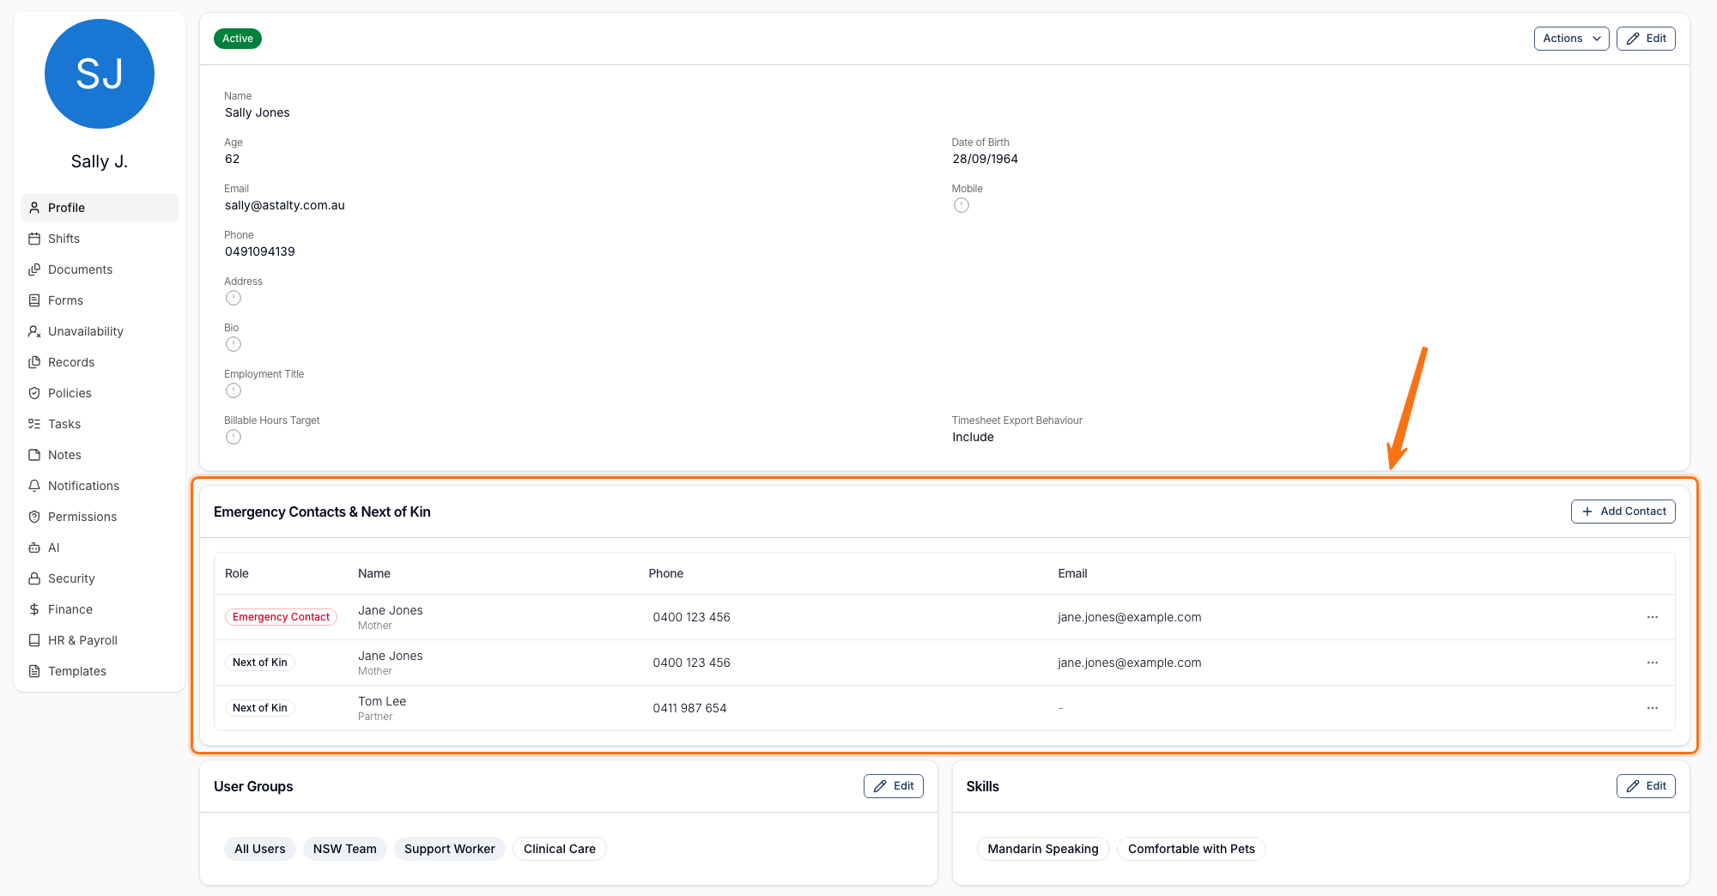1717x896 pixels.
Task: Click the Records icon in sidebar
Action: click(34, 362)
